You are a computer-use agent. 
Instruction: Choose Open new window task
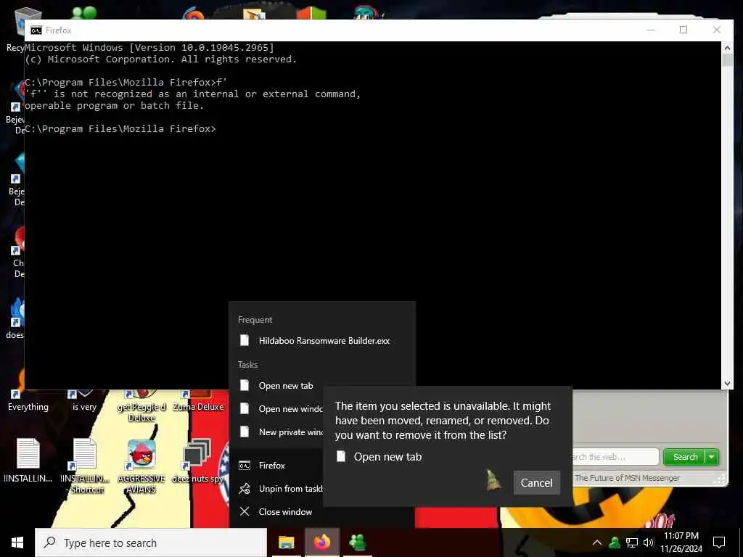[276, 408]
